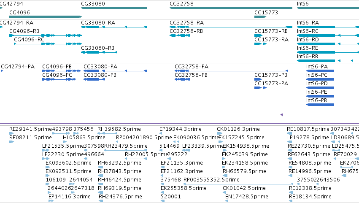
Task: Open EST RH24376.5prime
Action: click(x=120, y=197)
